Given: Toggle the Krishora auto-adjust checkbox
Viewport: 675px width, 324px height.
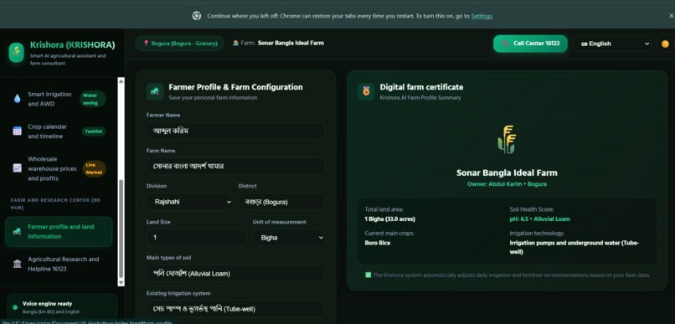Looking at the screenshot, I should (x=368, y=275).
